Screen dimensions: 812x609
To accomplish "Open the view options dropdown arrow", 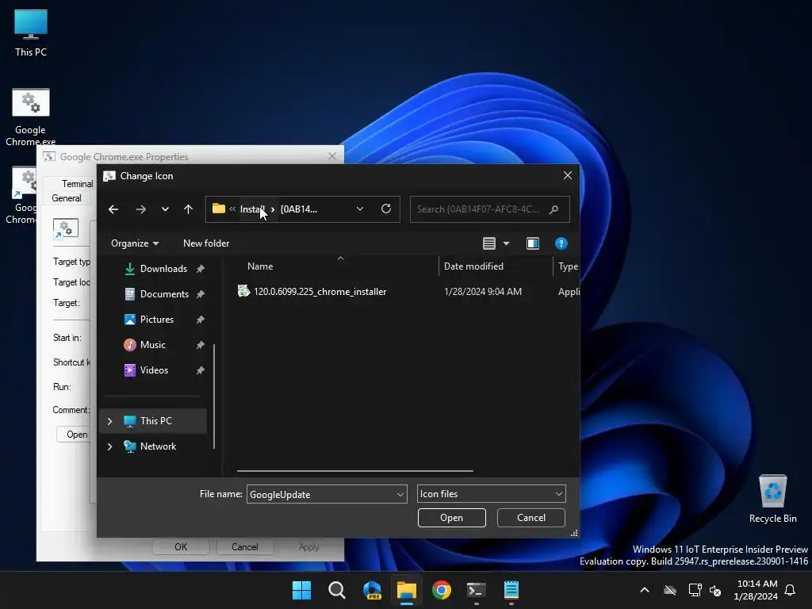I will click(507, 243).
